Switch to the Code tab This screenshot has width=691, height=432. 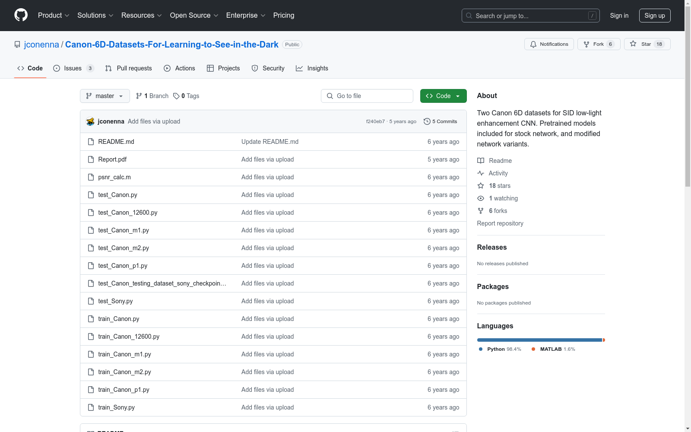pos(30,68)
